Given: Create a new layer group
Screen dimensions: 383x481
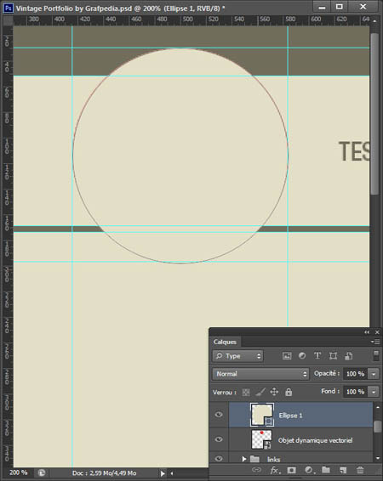Looking at the screenshot, I should [326, 469].
